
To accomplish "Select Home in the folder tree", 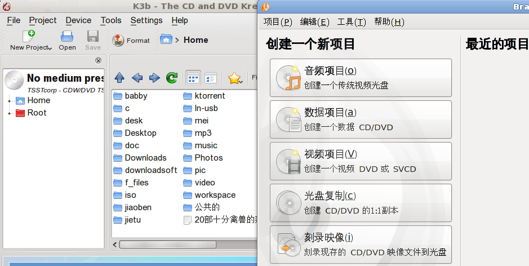I will pos(33,100).
